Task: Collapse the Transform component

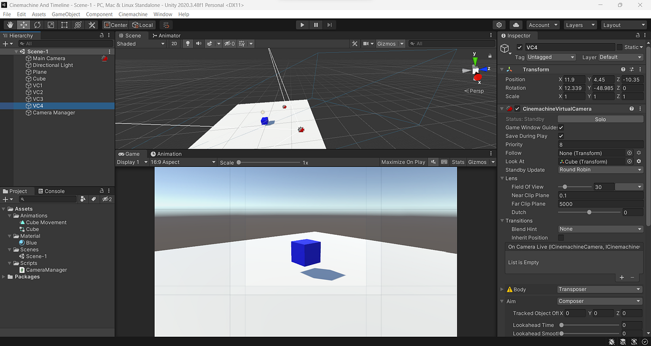Action: [501, 69]
